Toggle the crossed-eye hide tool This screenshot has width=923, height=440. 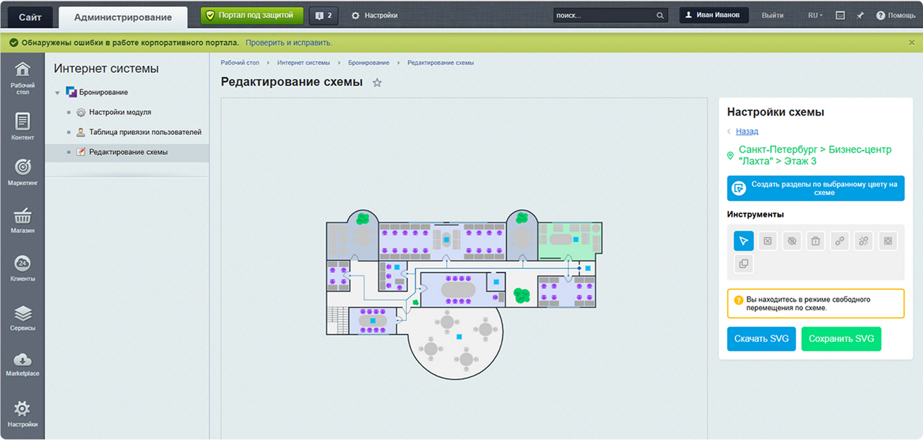point(791,241)
